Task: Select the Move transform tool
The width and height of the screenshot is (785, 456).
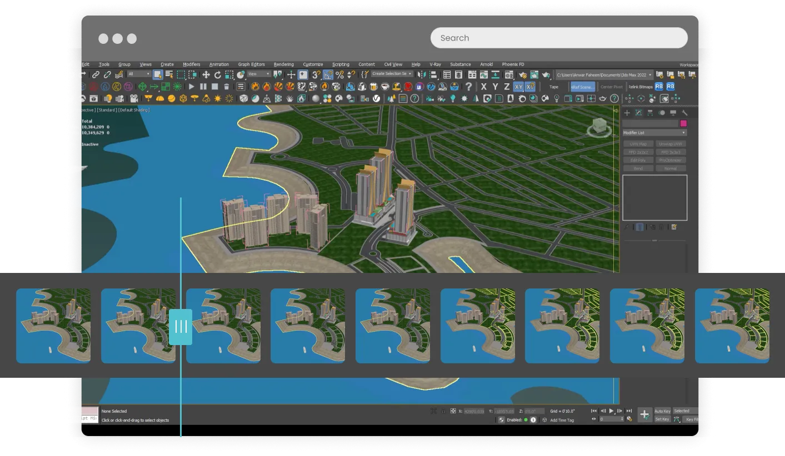Action: tap(206, 75)
